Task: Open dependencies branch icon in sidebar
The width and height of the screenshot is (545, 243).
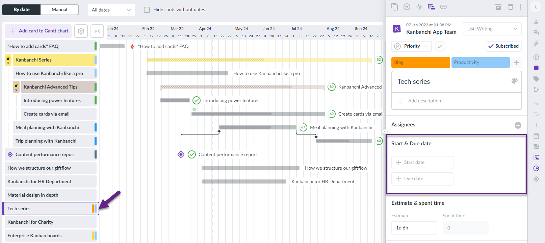Action: (536, 90)
